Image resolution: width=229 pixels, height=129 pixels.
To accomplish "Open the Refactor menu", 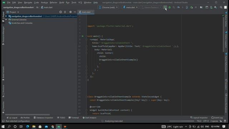I will pyautogui.click(x=53, y=3).
